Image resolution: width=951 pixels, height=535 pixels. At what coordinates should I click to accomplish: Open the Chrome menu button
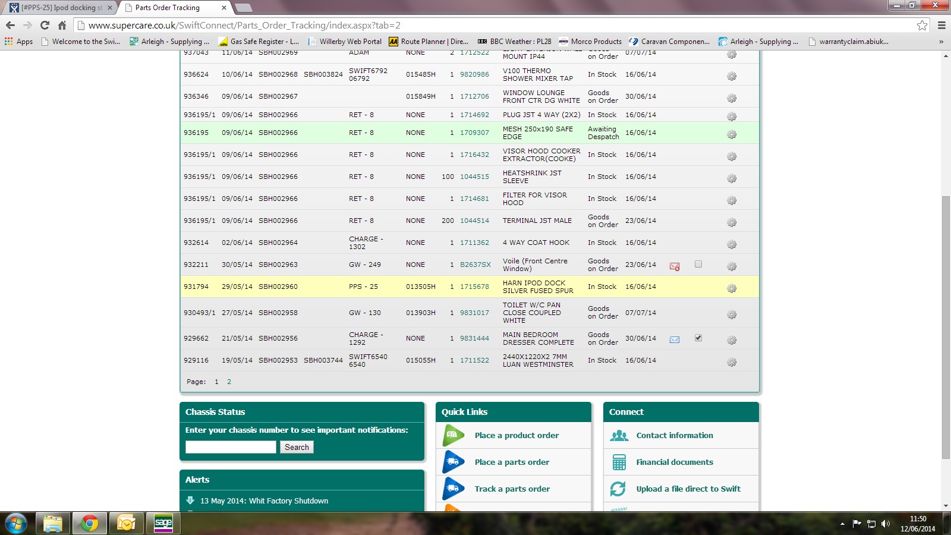[x=941, y=25]
